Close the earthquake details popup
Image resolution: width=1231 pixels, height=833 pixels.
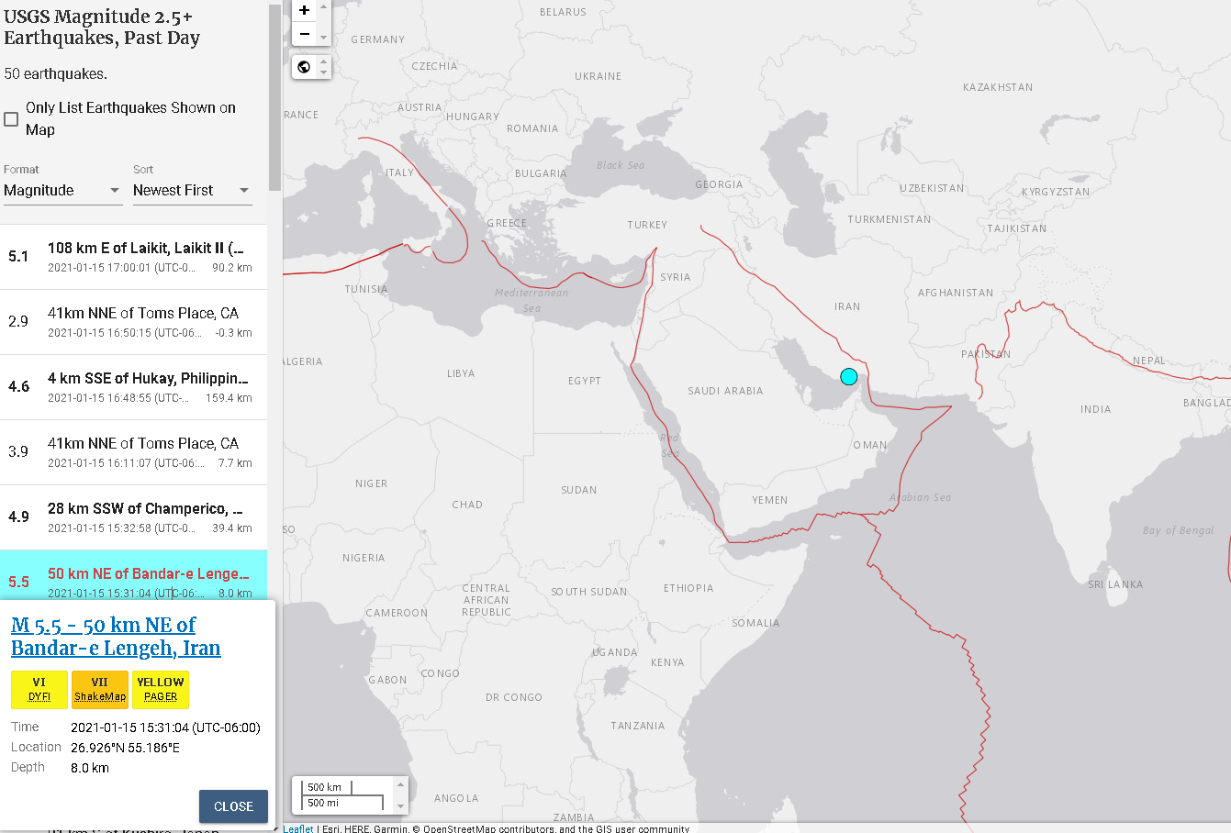click(233, 806)
